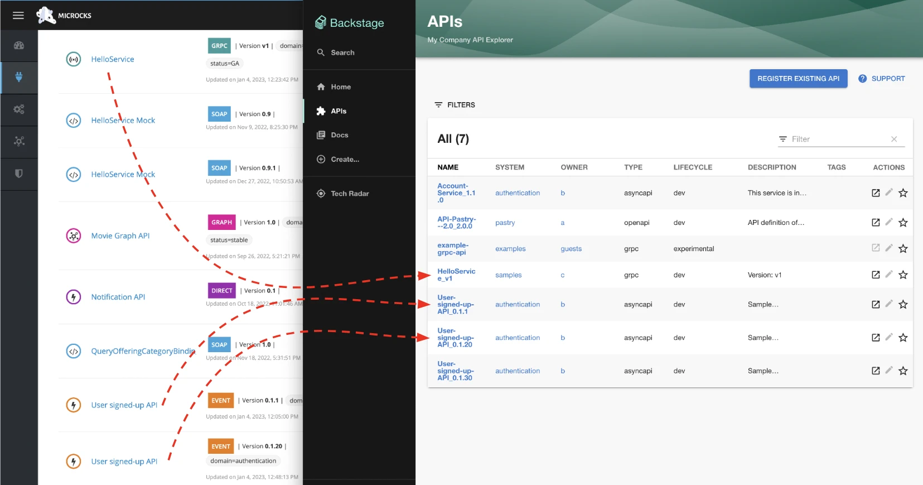Sort by the SYSTEM column header
This screenshot has height=485, width=923.
pyautogui.click(x=510, y=167)
